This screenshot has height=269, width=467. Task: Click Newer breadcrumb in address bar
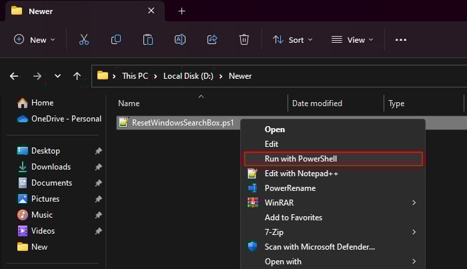click(240, 76)
